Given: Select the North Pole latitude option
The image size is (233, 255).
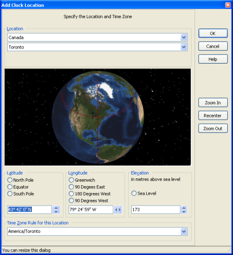Looking at the screenshot, I should tap(20, 180).
